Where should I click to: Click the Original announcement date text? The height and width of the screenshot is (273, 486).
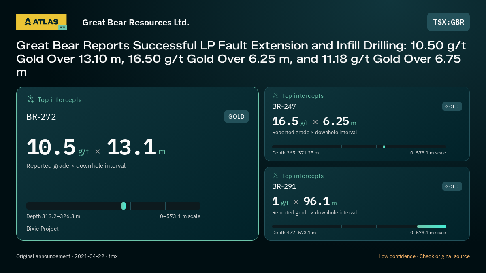pyautogui.click(x=67, y=256)
